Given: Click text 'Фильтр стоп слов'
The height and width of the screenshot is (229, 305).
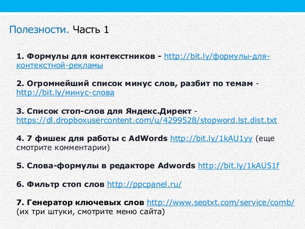Looking at the screenshot, I should coord(65,184).
